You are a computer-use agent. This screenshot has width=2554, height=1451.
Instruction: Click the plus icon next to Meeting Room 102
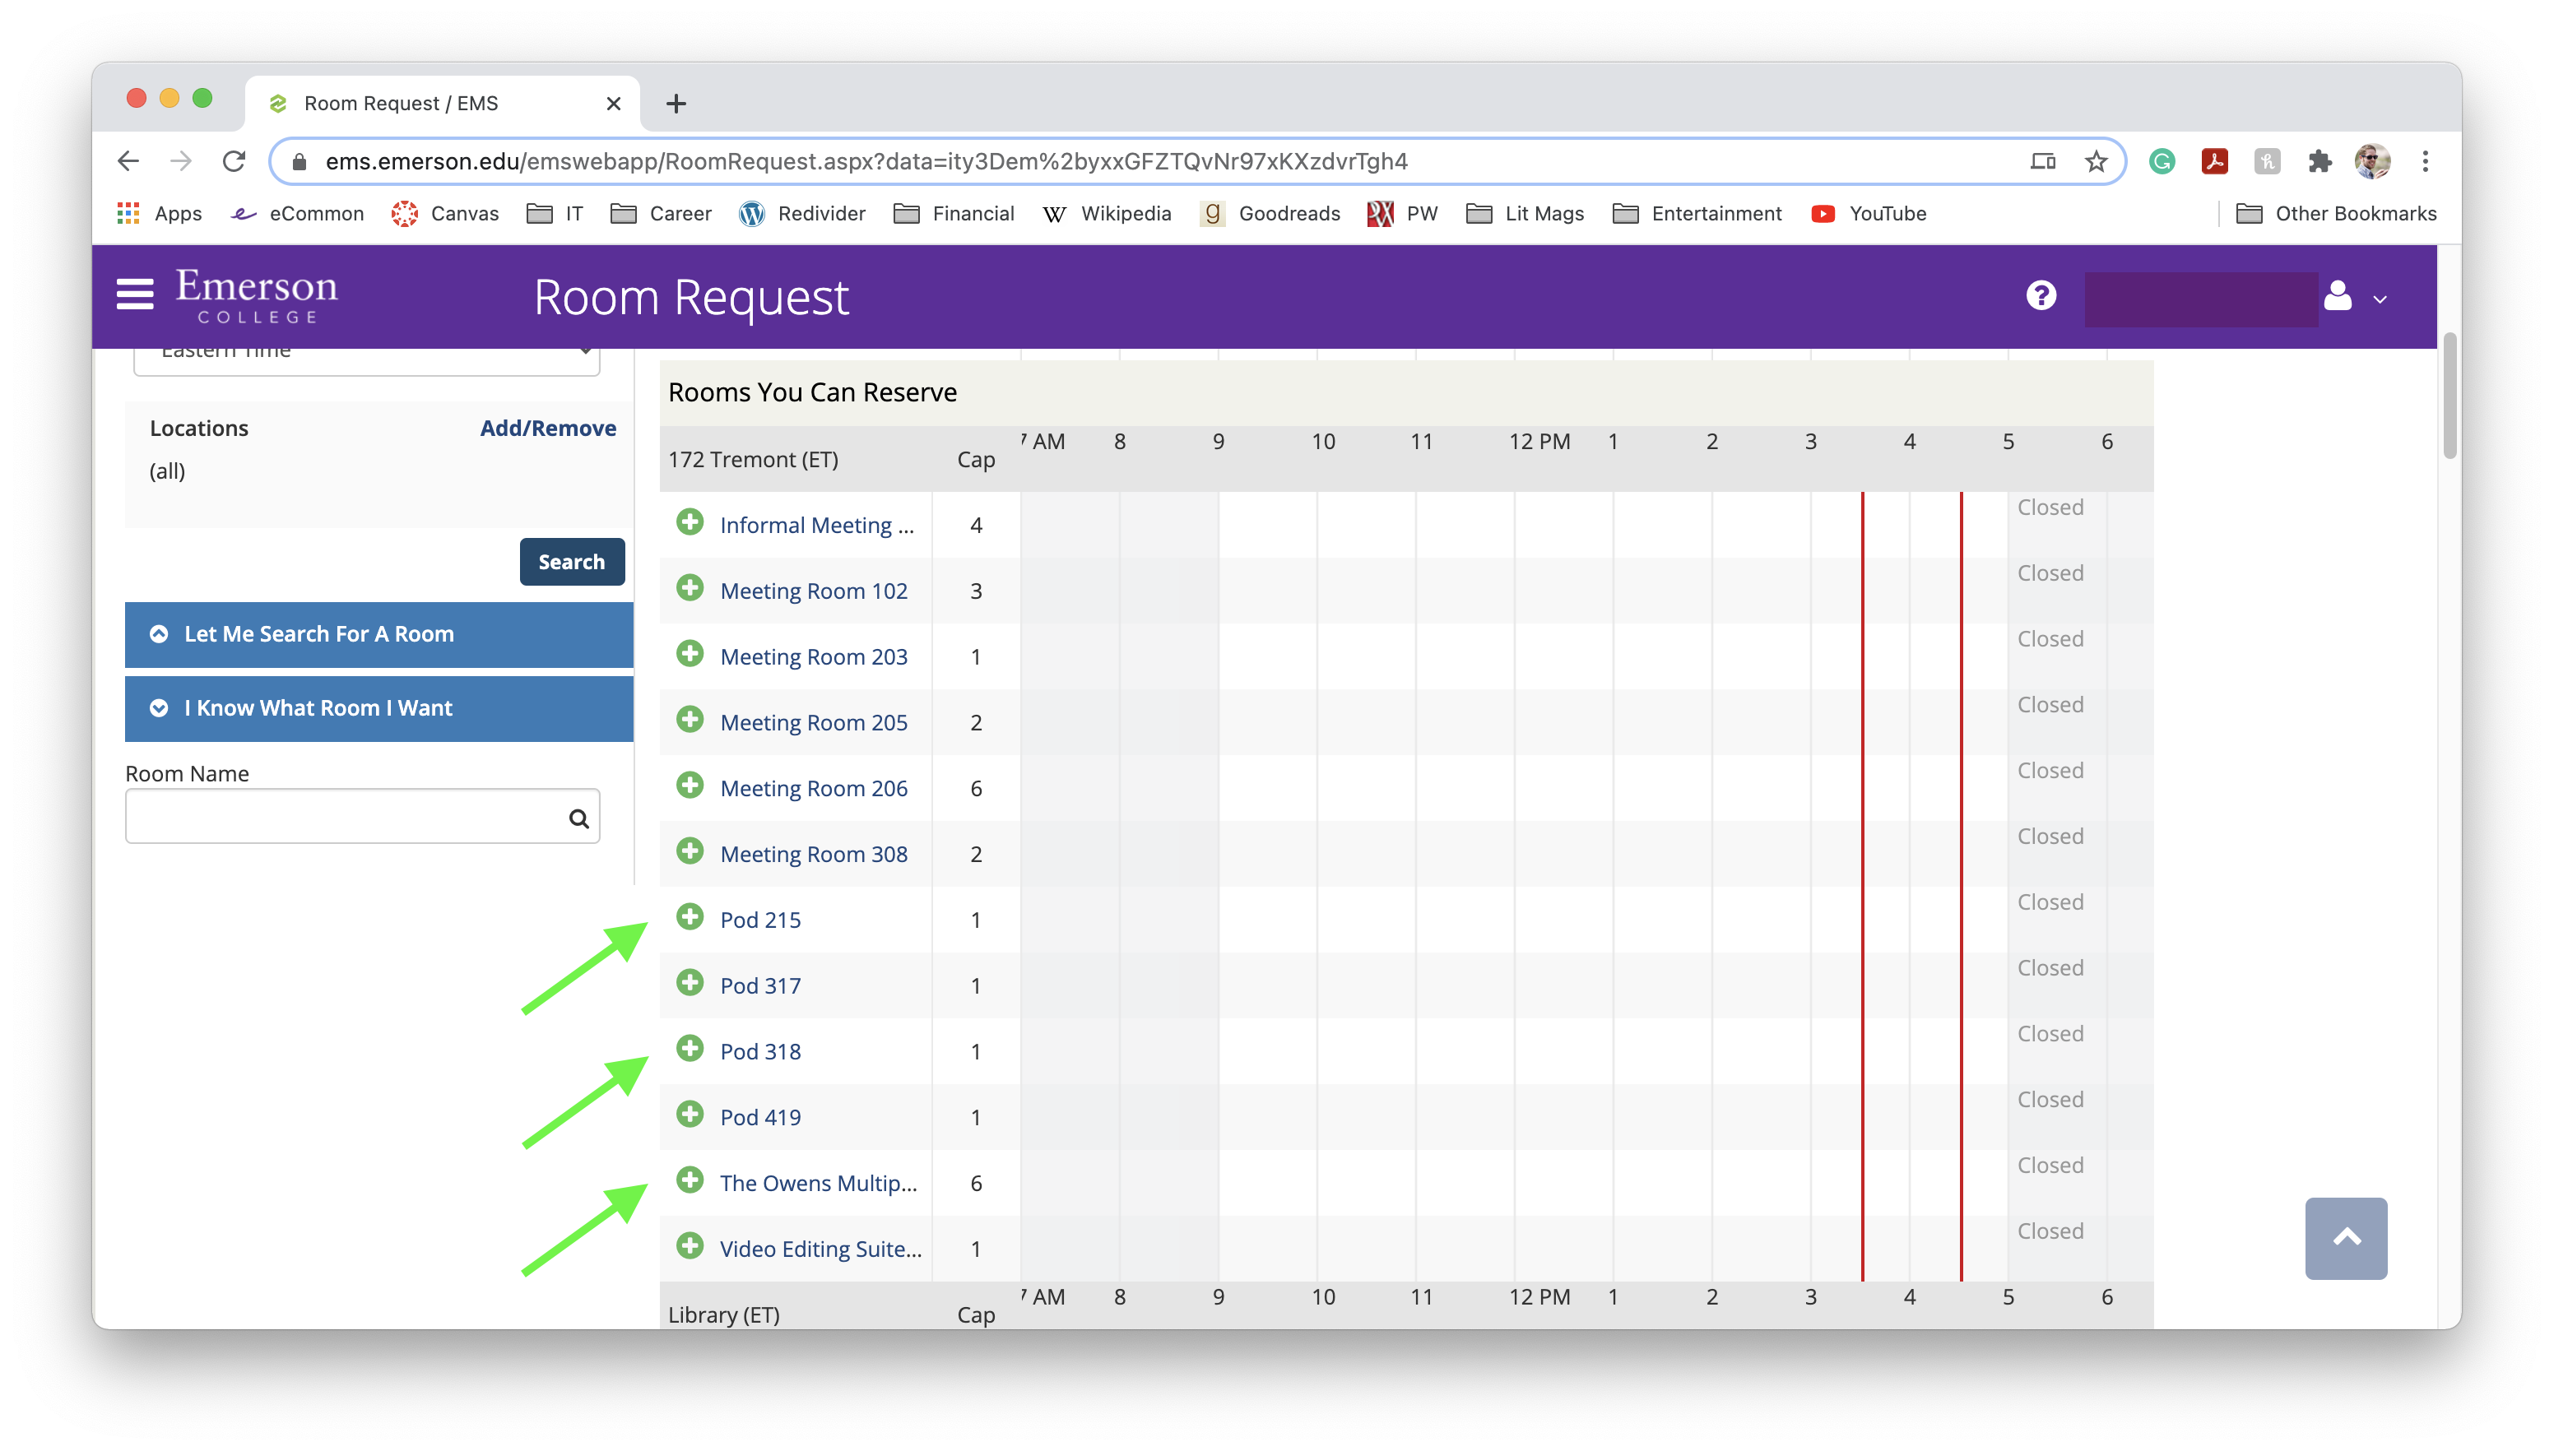(x=691, y=588)
